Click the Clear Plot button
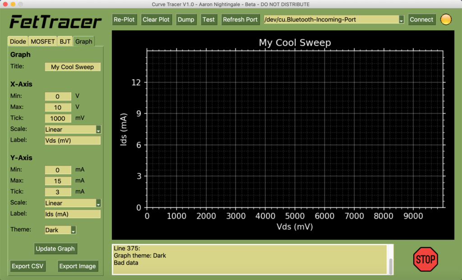This screenshot has height=280, width=462. 156,20
